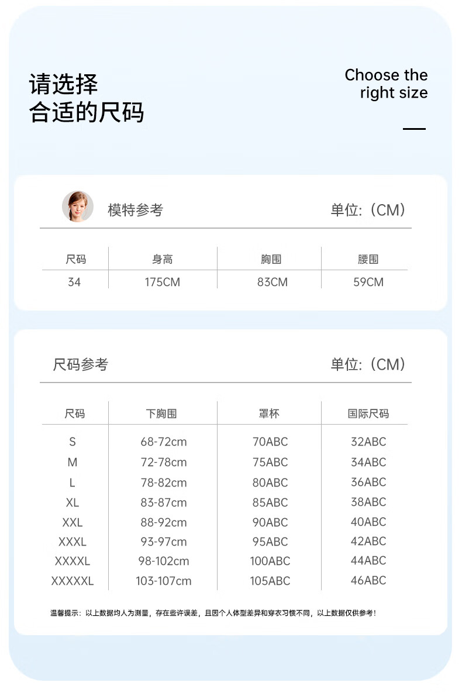Screen dimensions: 462x696
Task: Select size S row label
Action: click(73, 442)
